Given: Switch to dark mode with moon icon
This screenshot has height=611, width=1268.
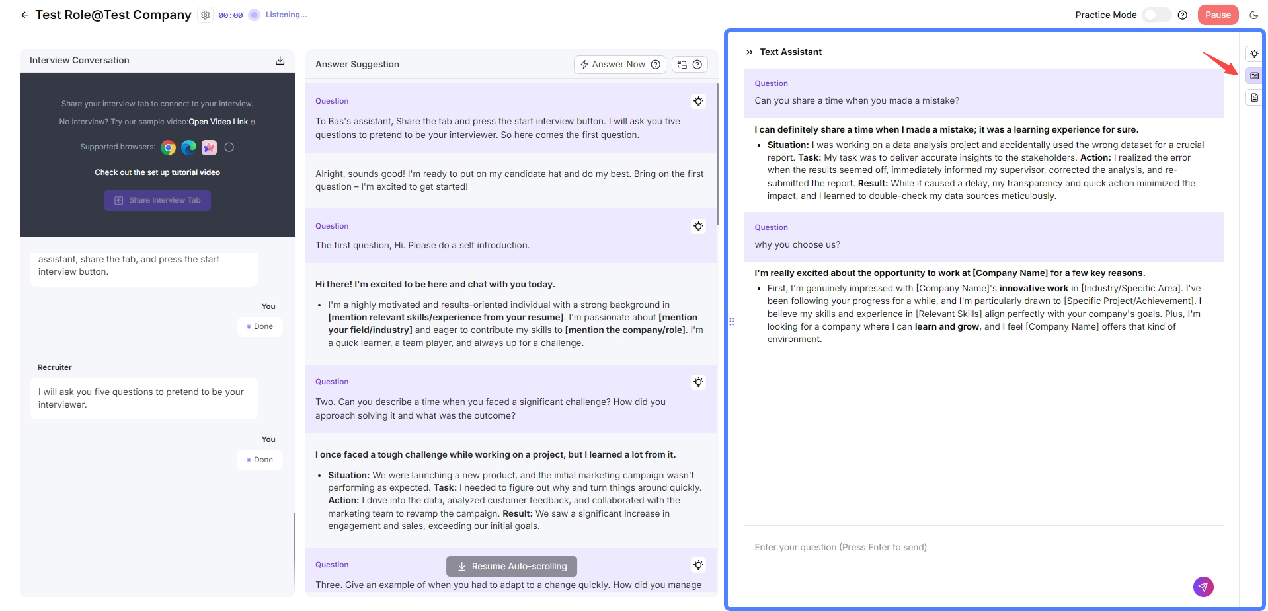Looking at the screenshot, I should click(x=1253, y=15).
